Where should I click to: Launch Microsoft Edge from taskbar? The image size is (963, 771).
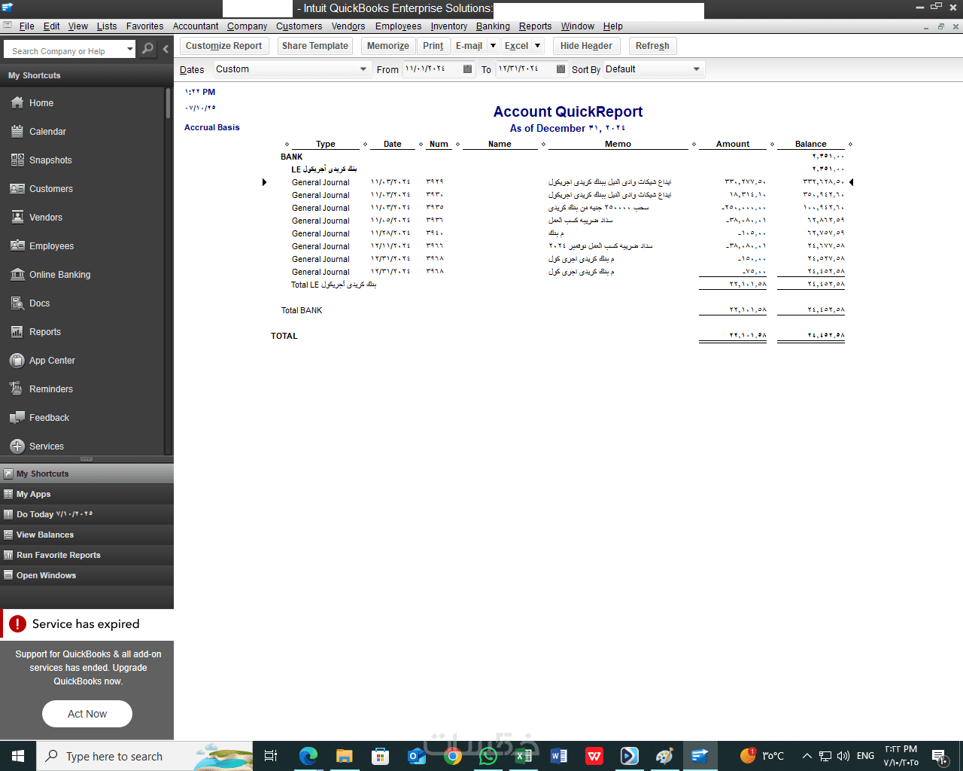(308, 756)
